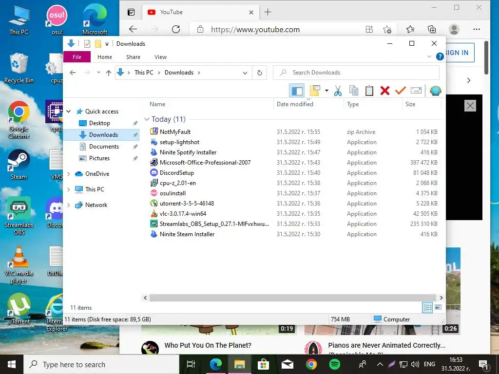Open Task View on the taskbar
This screenshot has width=499, height=374.
click(191, 364)
